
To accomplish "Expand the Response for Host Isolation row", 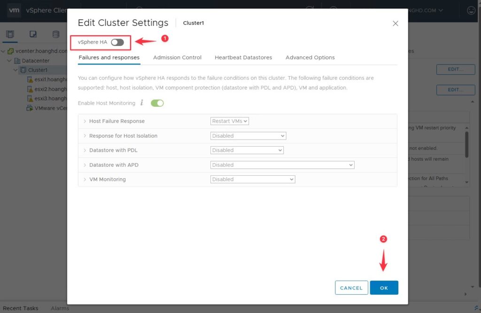I will [85, 136].
